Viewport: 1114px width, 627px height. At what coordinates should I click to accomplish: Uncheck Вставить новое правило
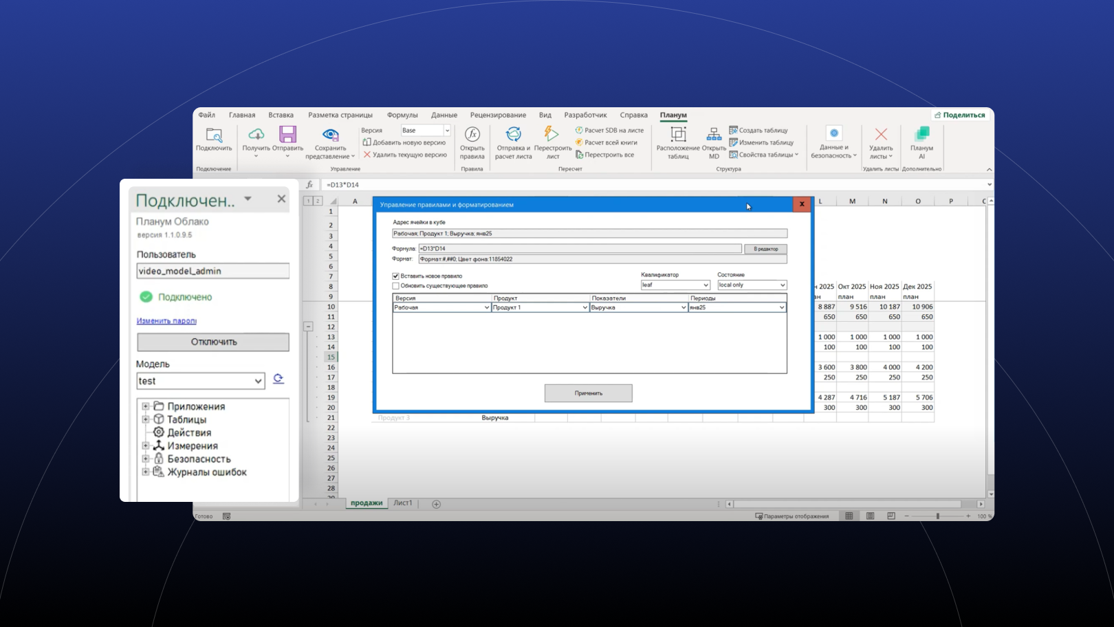[395, 276]
